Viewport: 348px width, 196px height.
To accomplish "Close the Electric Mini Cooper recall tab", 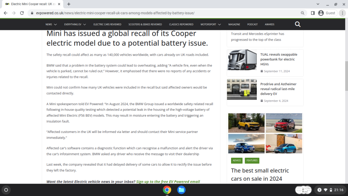I will [59, 4].
